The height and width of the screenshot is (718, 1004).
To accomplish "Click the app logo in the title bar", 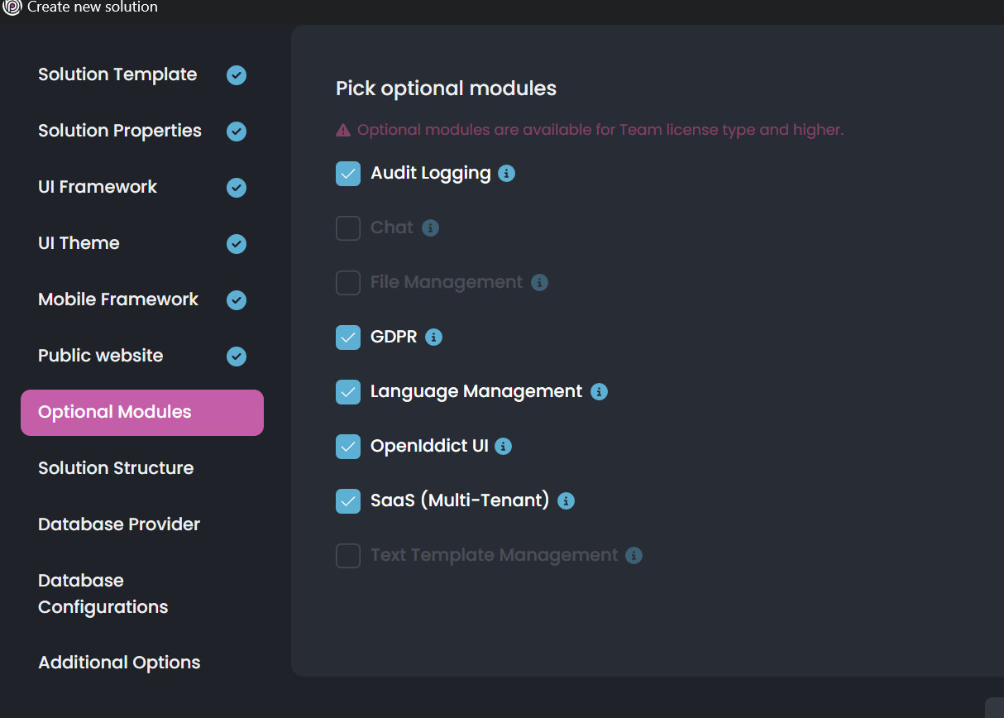I will (12, 7).
